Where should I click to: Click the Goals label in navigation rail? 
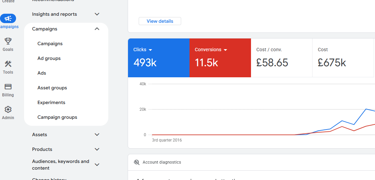click(8, 50)
